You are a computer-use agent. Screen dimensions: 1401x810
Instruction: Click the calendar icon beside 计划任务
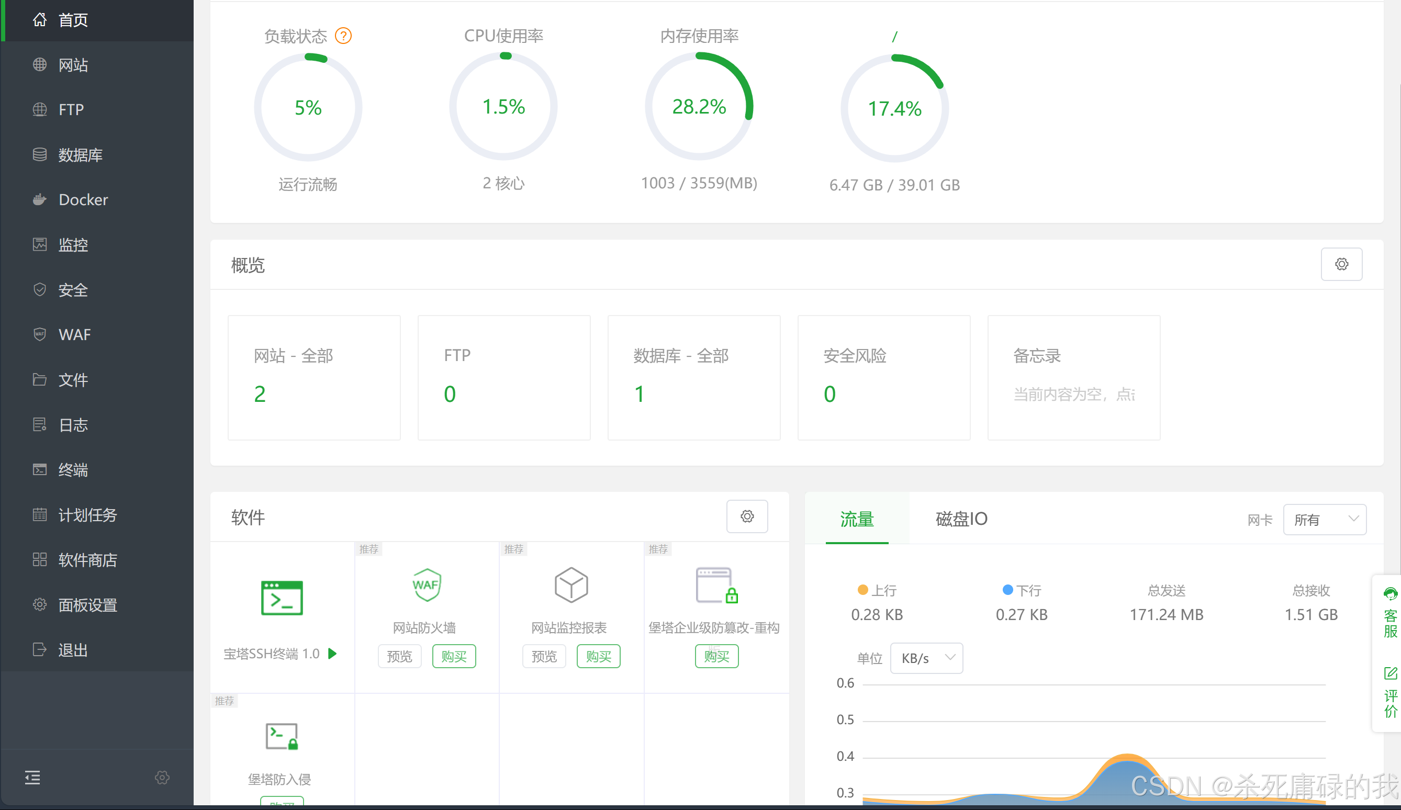click(39, 514)
